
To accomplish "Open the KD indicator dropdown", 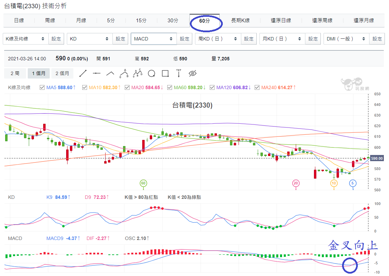I will coord(89,39).
